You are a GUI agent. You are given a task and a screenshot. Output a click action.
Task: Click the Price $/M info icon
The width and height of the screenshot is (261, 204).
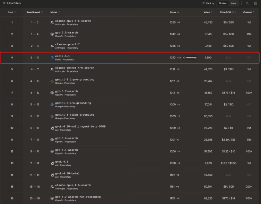[233, 12]
